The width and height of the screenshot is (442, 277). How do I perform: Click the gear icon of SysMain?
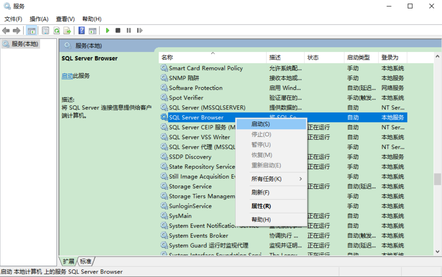pos(164,216)
